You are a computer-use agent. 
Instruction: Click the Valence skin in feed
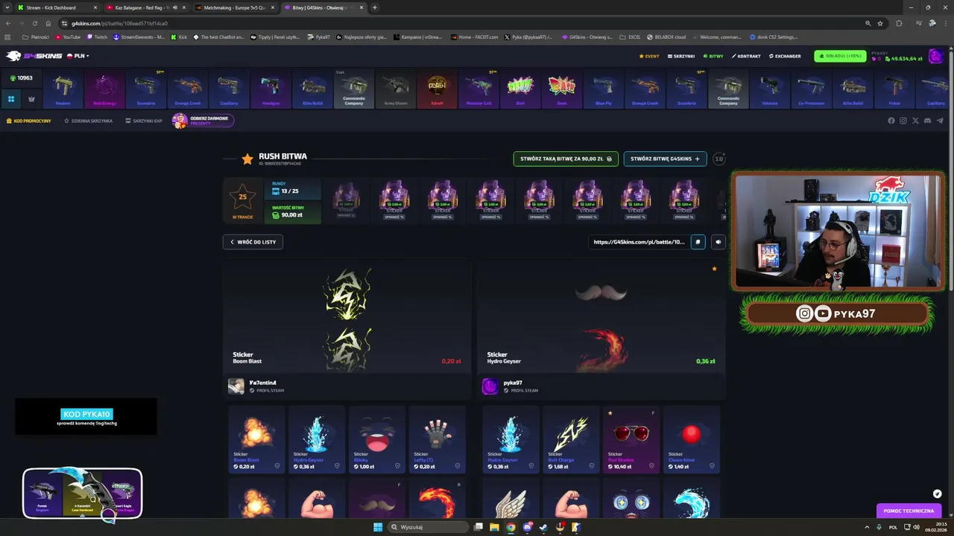click(x=770, y=90)
